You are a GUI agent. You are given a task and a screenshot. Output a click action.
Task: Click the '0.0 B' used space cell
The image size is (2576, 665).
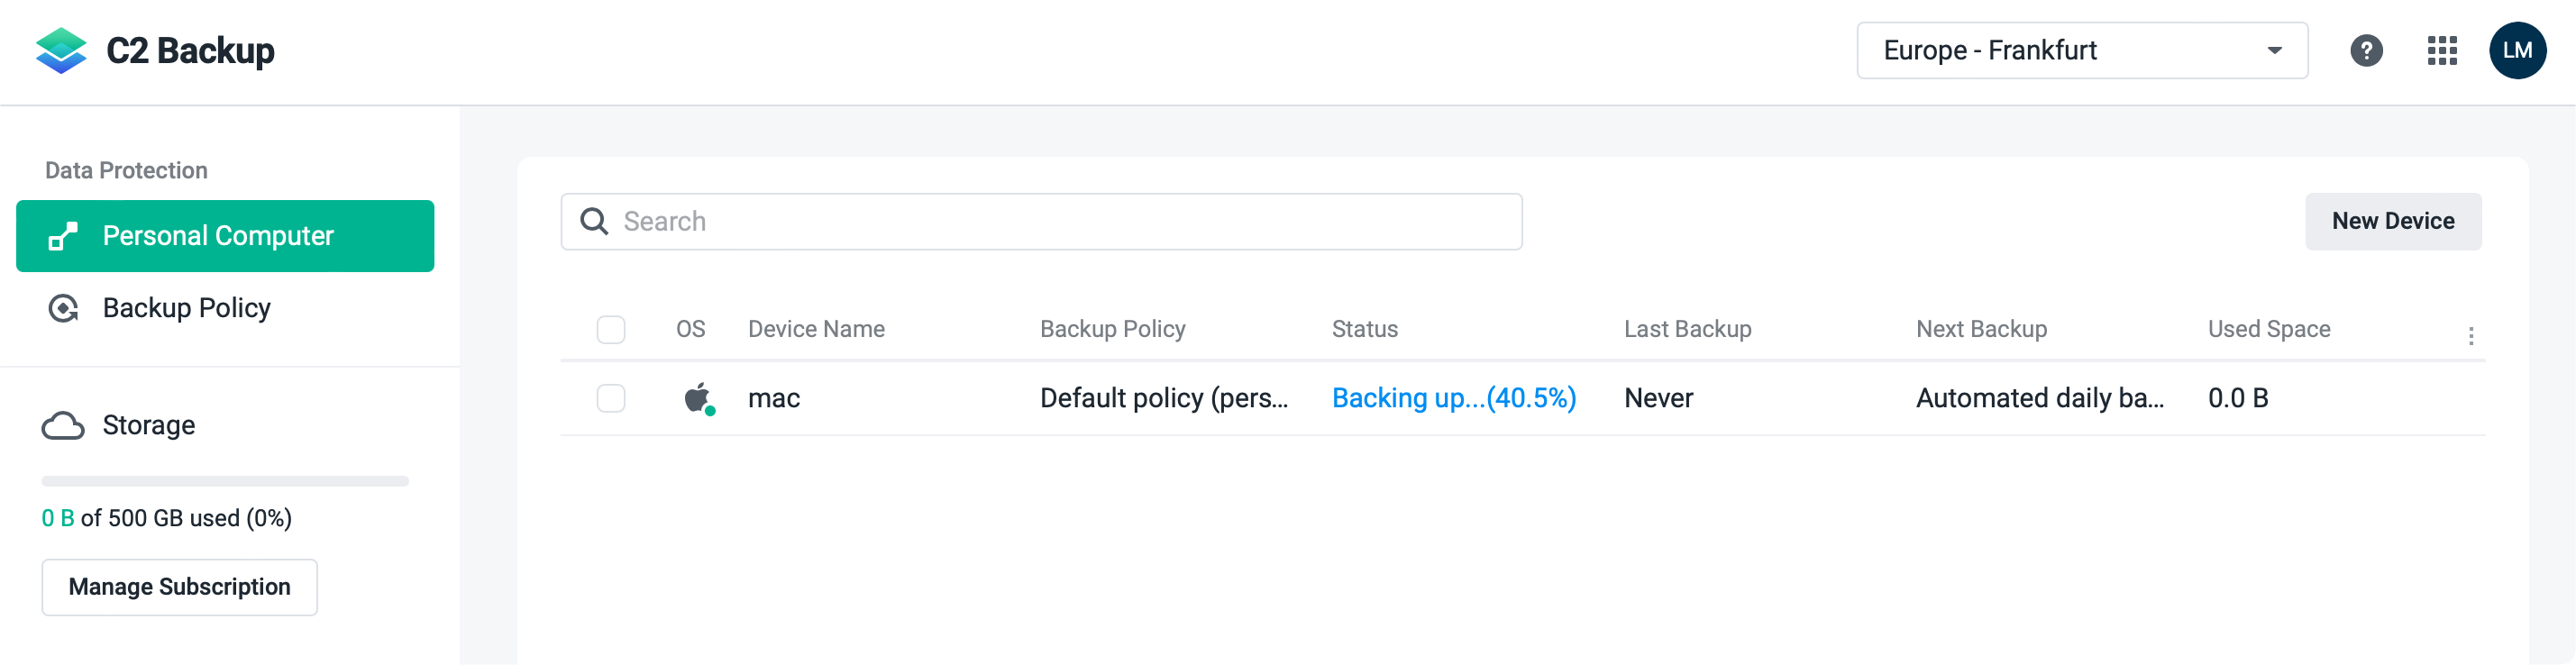[2238, 399]
